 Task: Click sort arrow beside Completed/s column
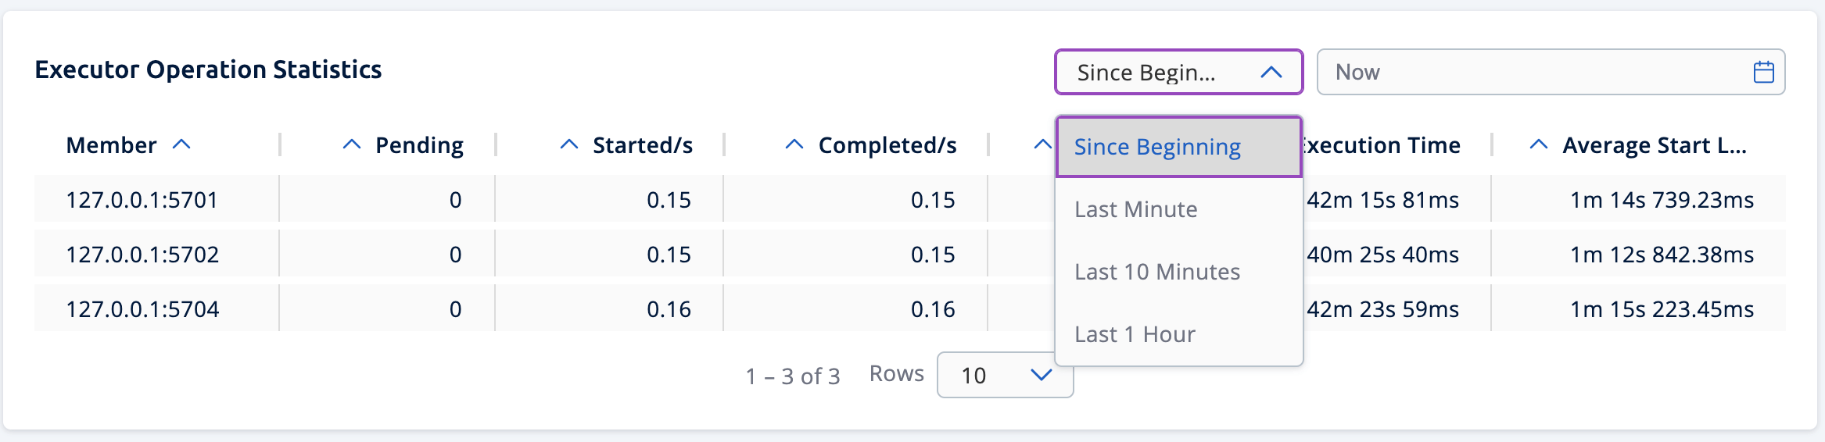[x=794, y=144]
